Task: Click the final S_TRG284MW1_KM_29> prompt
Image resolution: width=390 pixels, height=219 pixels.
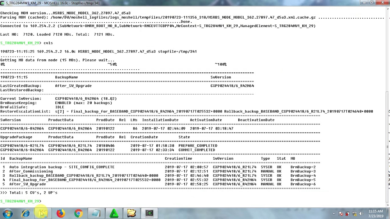Action: [x=21, y=201]
